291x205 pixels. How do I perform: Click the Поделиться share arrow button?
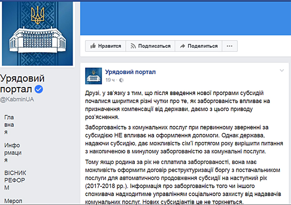tap(199, 46)
